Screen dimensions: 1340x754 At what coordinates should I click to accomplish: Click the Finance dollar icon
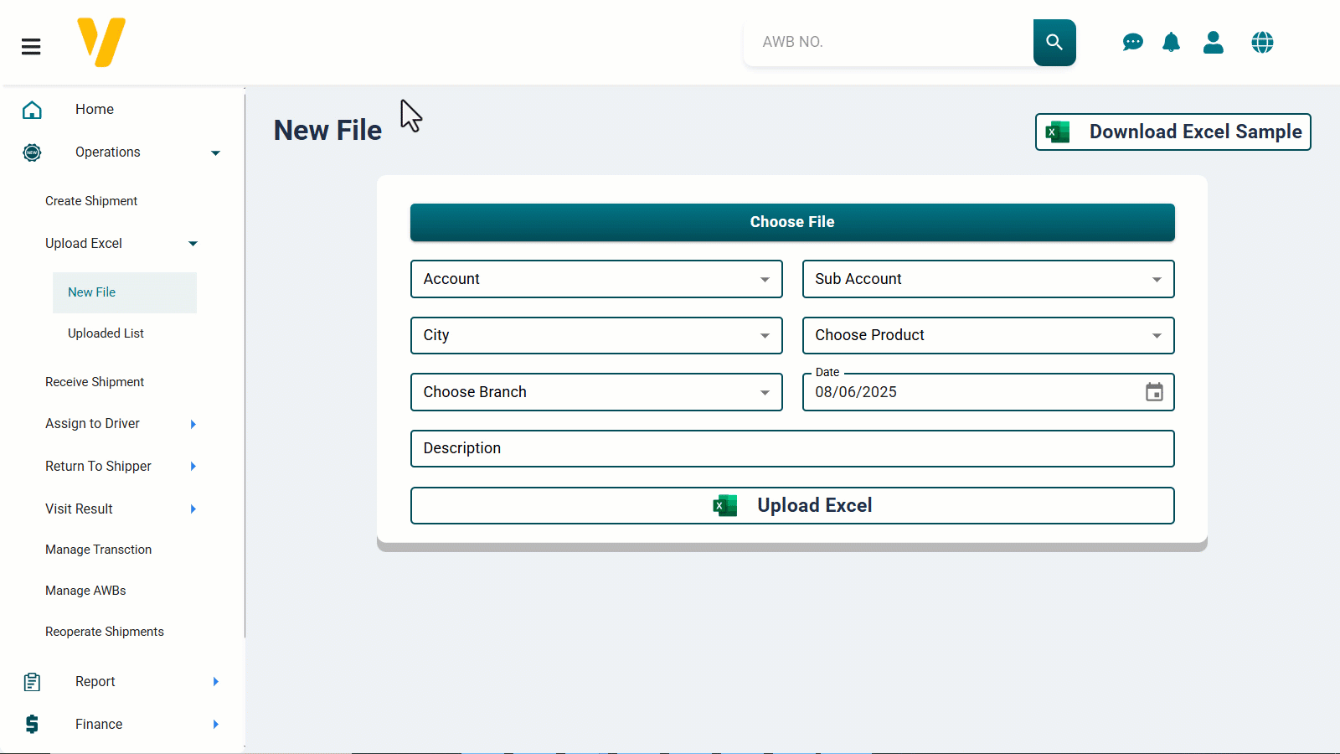pos(31,723)
